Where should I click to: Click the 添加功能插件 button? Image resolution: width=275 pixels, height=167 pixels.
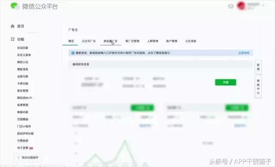28,158
